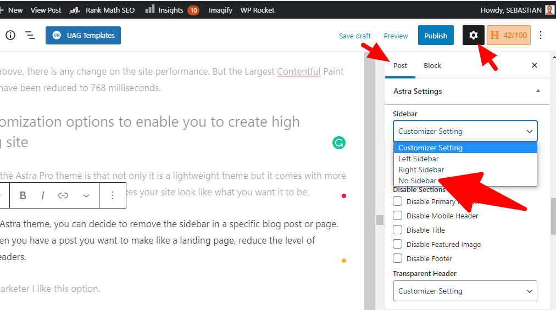Click the heading about customization options
The height and width of the screenshot is (310, 556).
tap(150, 132)
